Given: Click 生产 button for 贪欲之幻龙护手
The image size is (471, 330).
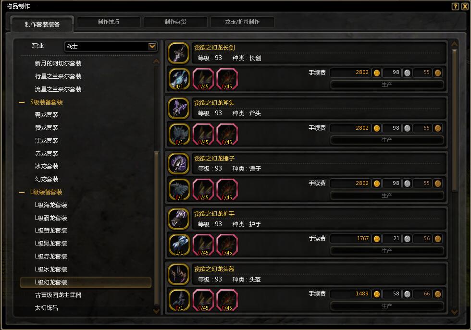Looking at the screenshot, I should click(x=387, y=251).
